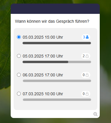Click the label text 05.03.2025 15:00 Uhr

pyautogui.click(x=43, y=37)
